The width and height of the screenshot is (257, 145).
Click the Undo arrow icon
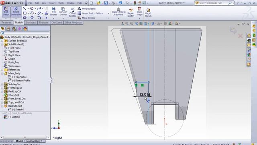120,3
